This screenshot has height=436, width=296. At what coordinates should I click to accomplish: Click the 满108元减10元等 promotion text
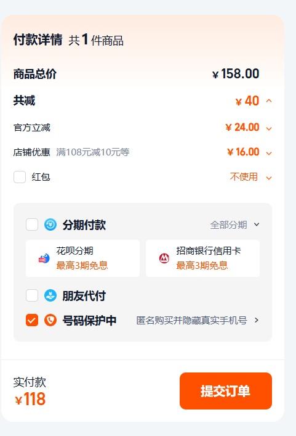coord(93,152)
